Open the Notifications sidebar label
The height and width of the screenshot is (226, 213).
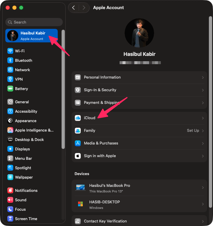26,190
